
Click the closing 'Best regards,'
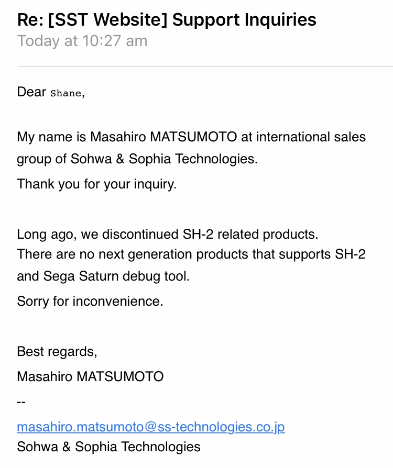(x=57, y=352)
